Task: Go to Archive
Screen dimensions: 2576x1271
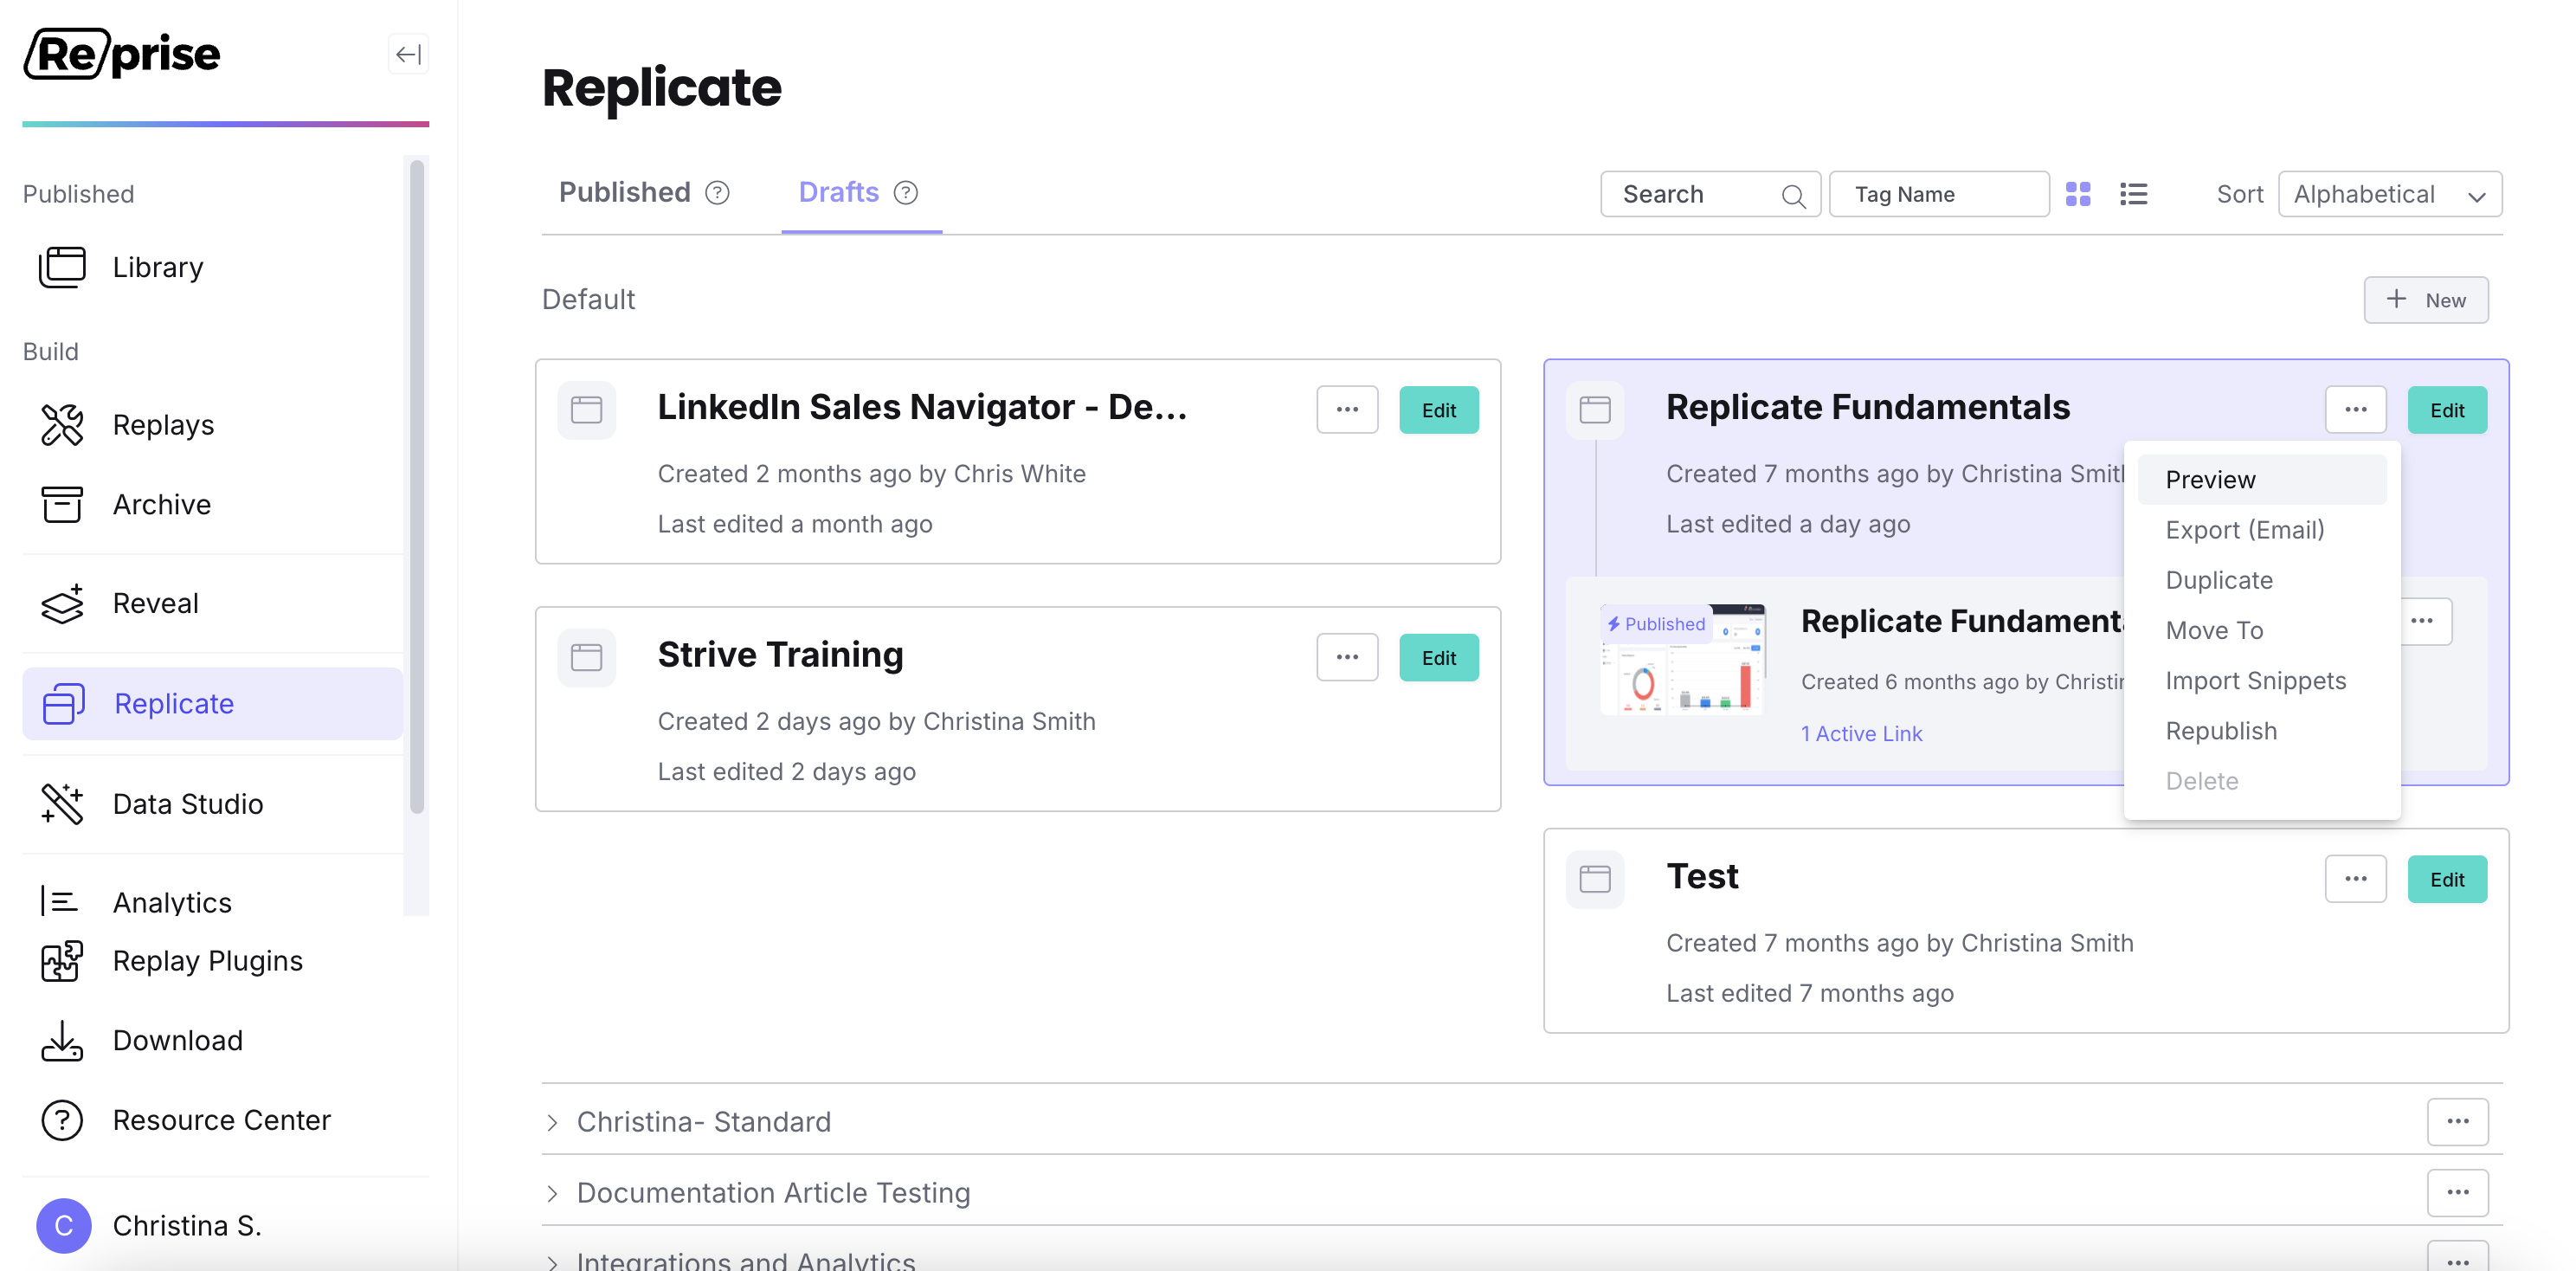Action: click(213, 504)
